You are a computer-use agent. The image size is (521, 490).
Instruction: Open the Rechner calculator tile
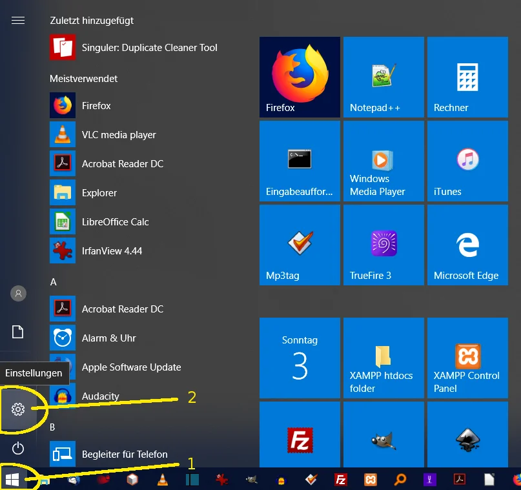click(x=467, y=77)
